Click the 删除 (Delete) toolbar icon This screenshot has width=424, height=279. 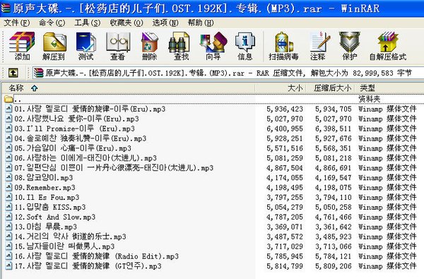(x=149, y=46)
